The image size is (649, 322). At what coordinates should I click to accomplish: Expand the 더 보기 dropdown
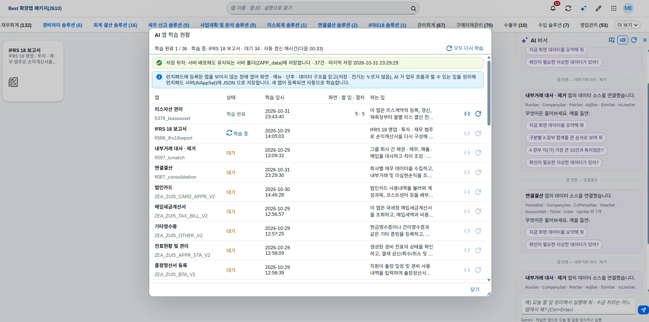click(x=628, y=25)
